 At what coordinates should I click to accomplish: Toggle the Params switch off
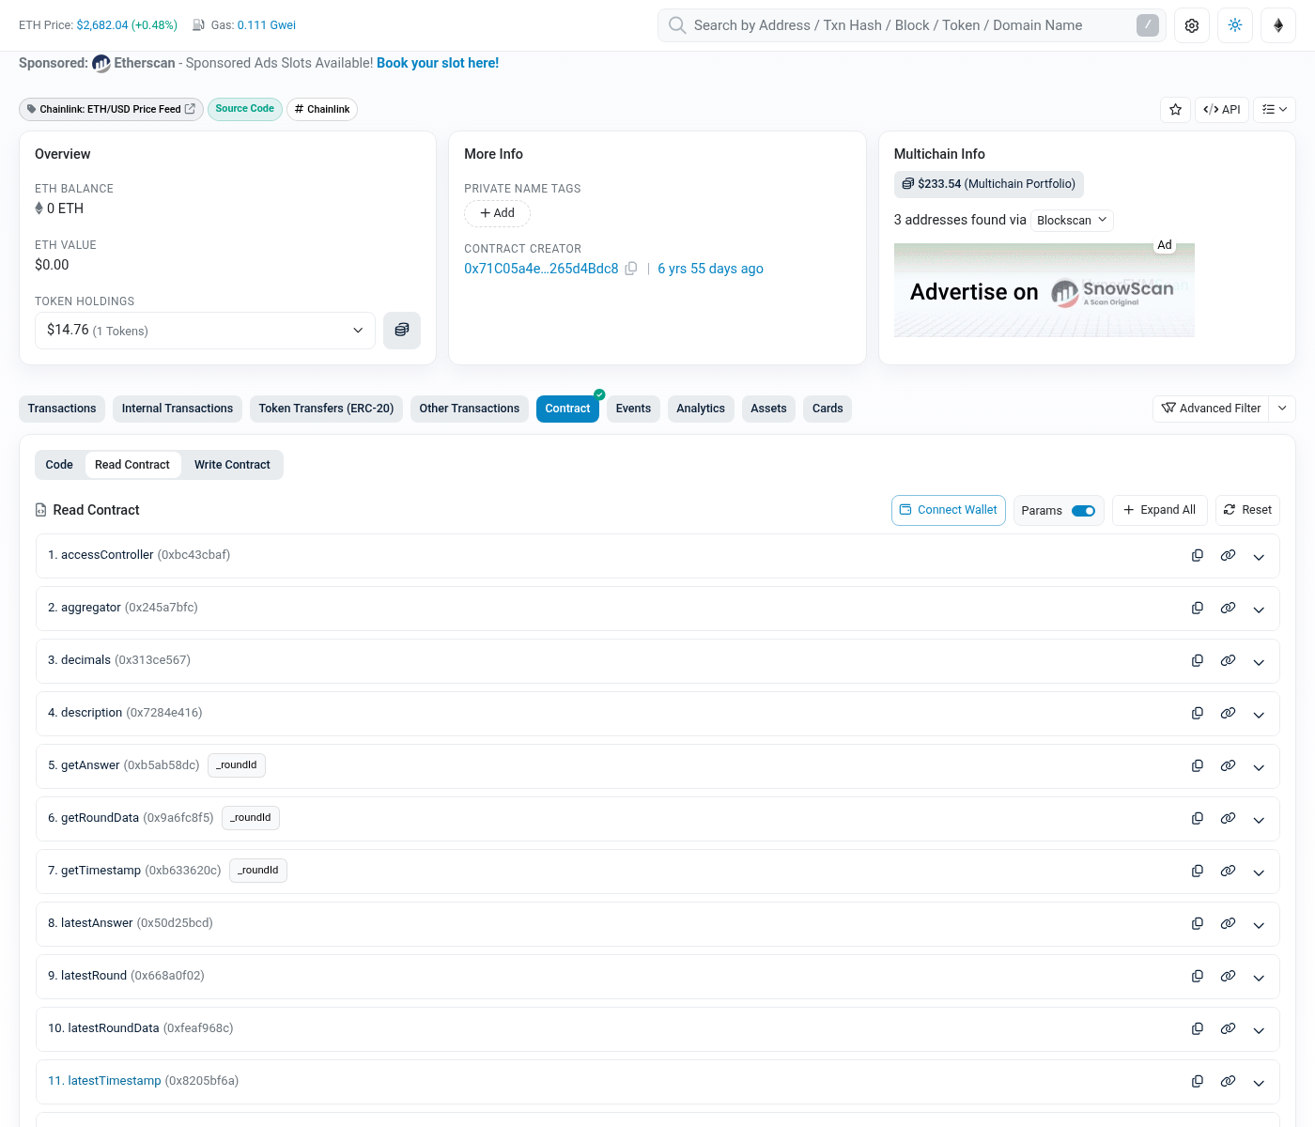1083,511
